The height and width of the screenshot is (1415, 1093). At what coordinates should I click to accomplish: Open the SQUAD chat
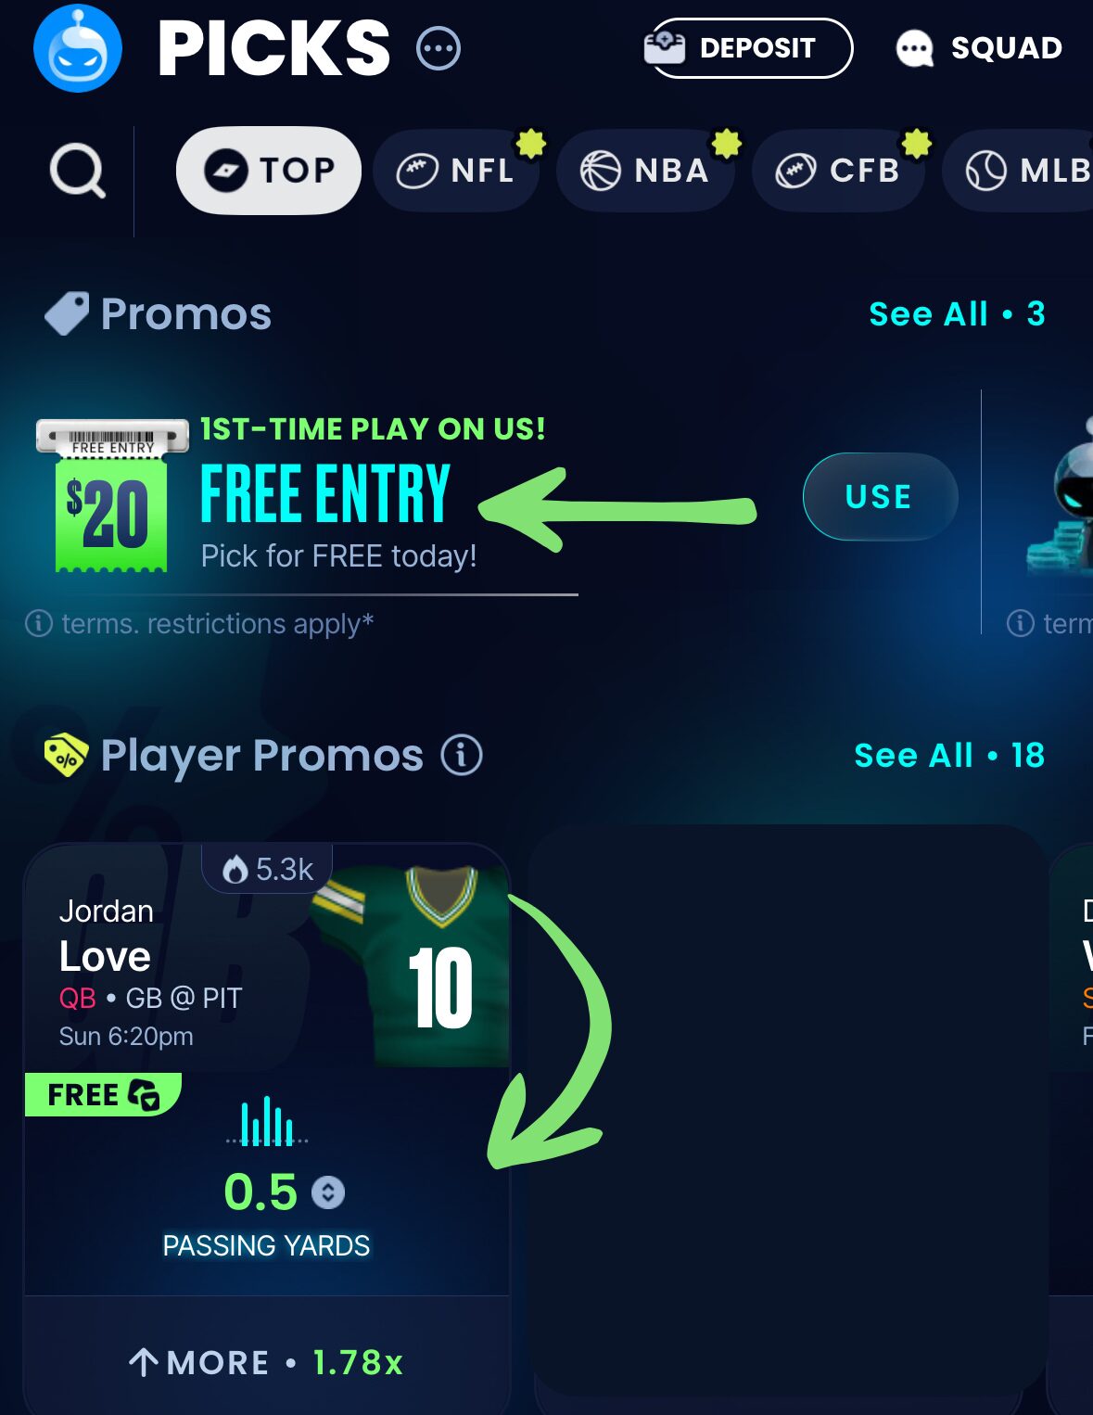click(x=979, y=48)
